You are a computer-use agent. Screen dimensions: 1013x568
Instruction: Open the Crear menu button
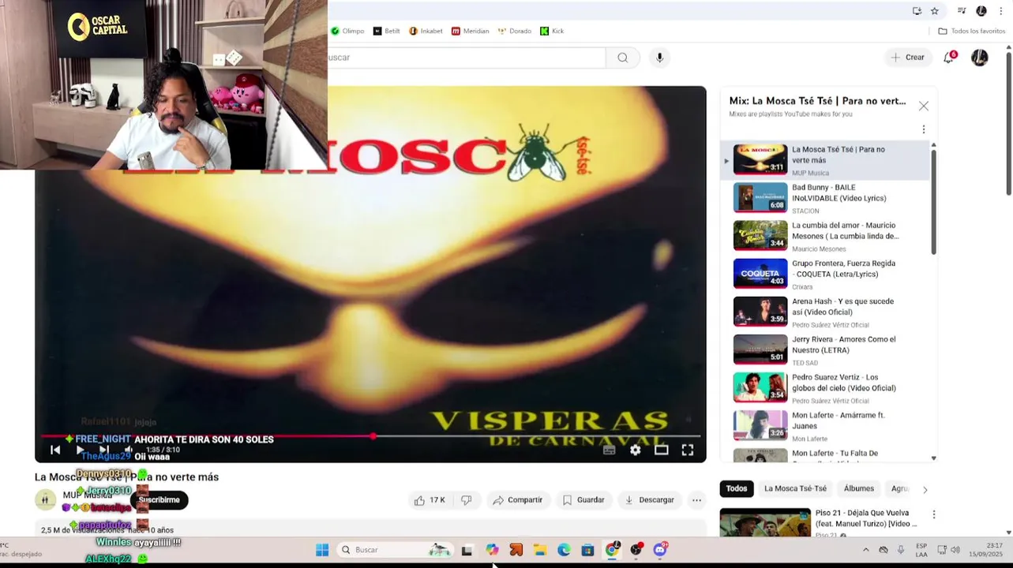point(907,58)
